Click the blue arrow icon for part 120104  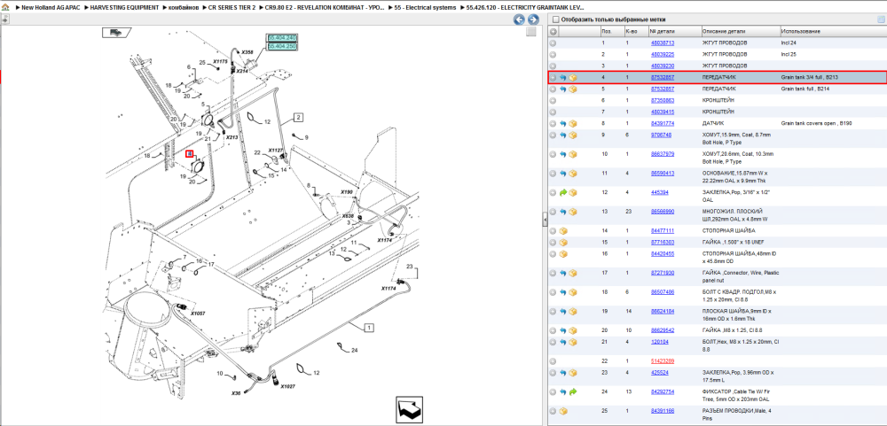563,342
